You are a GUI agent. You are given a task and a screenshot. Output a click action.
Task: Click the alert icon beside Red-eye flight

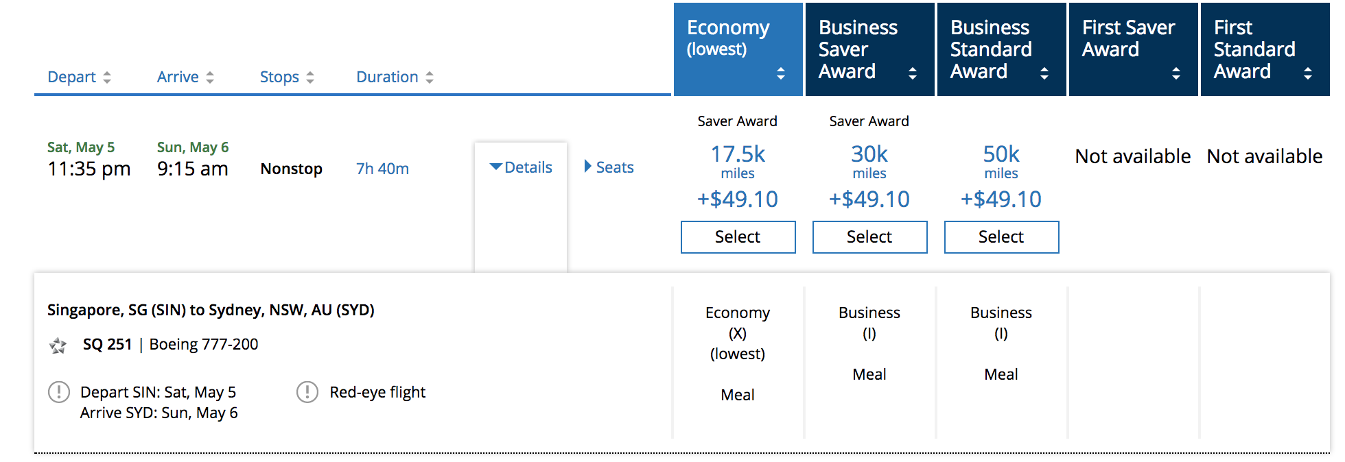pyautogui.click(x=307, y=392)
